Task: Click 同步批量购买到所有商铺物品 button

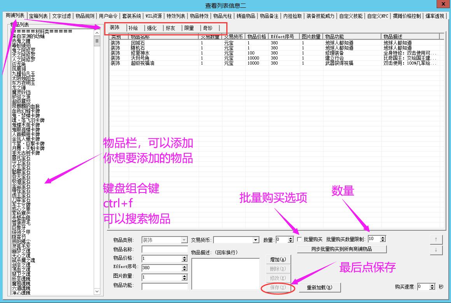Action: click(x=341, y=249)
